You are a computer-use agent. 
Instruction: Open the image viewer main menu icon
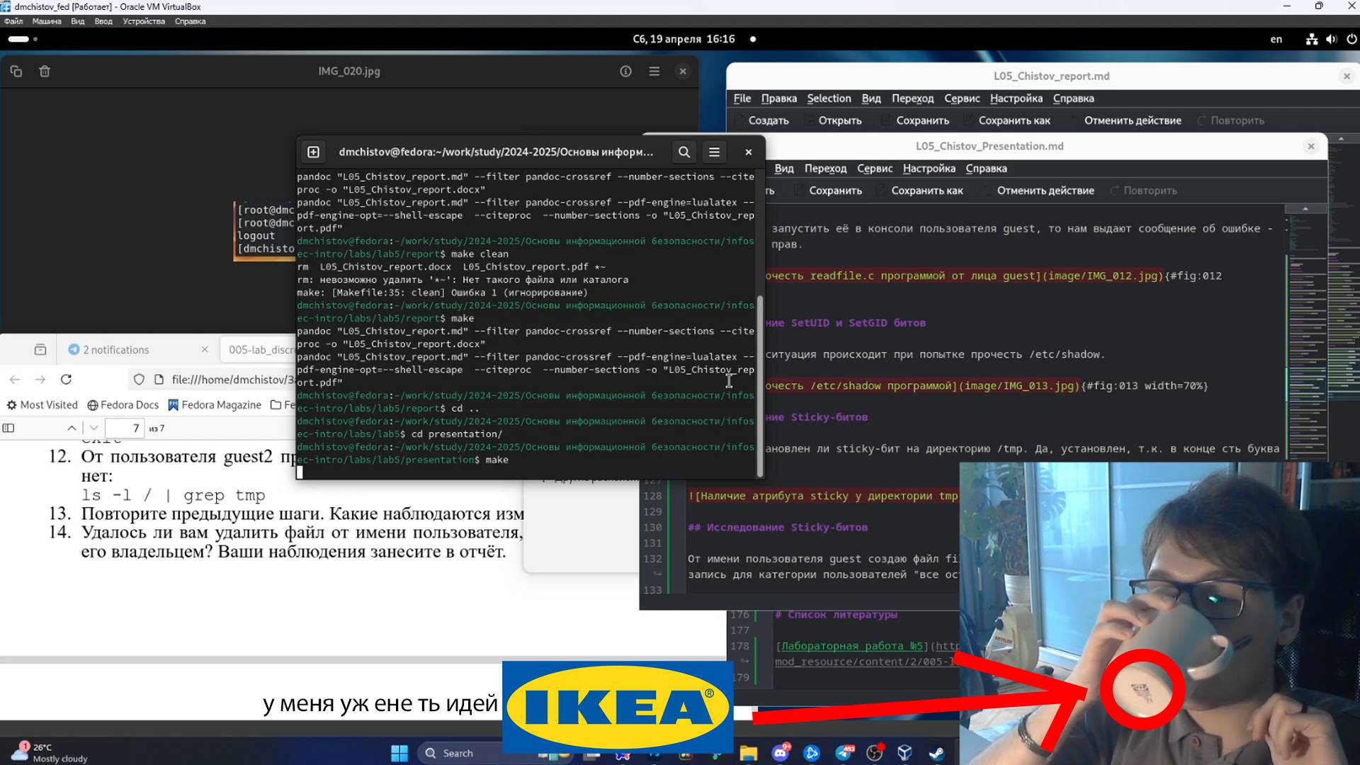[654, 72]
